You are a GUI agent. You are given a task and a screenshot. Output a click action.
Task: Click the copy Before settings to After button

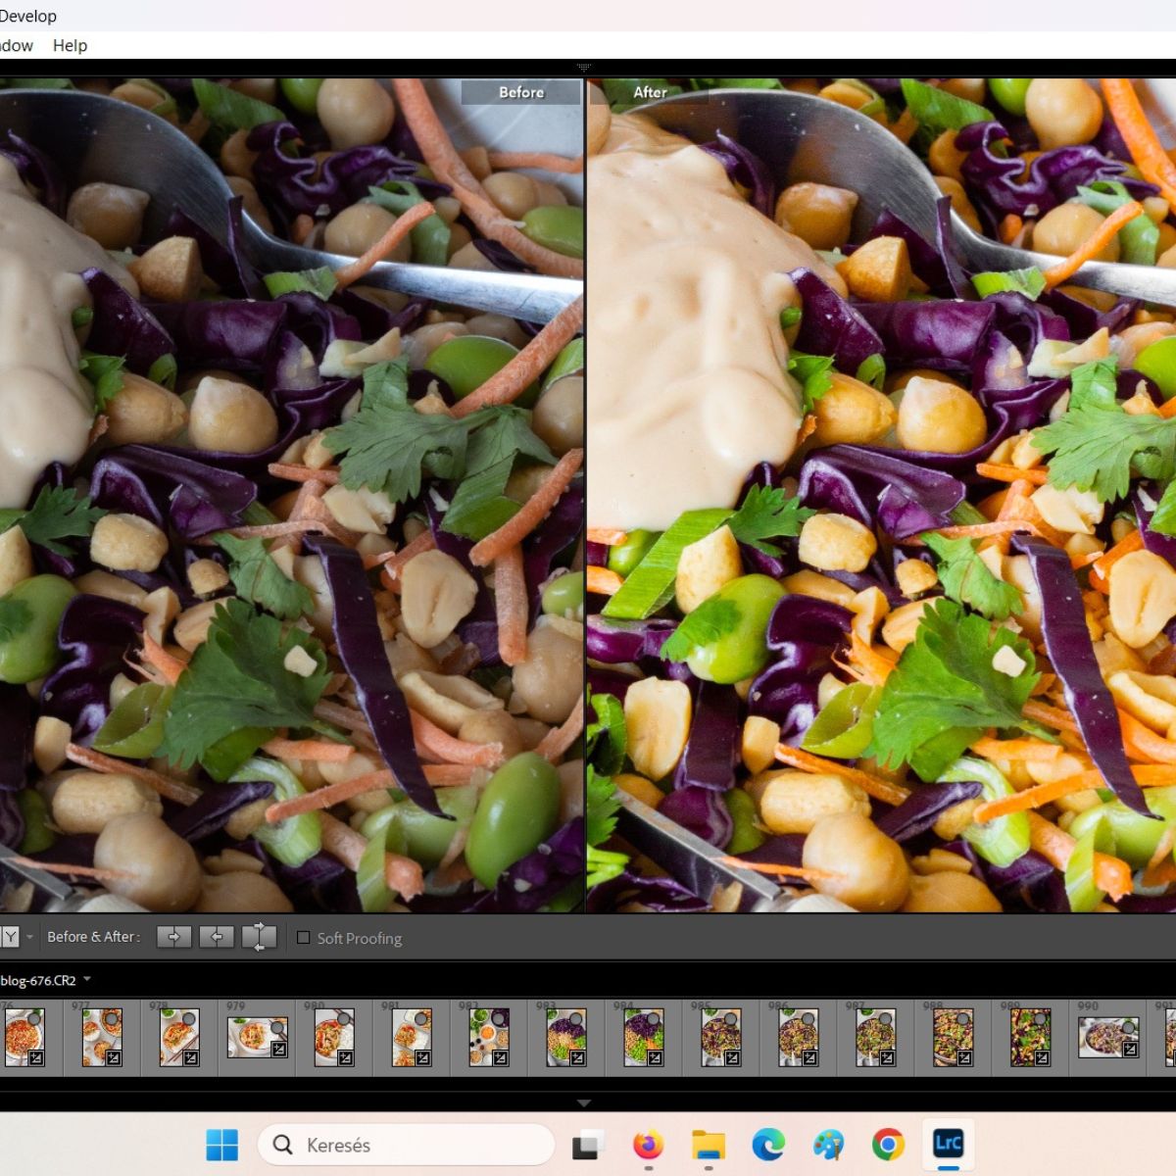173,937
